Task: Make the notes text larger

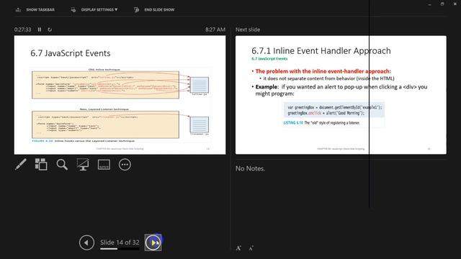Action: pos(238,248)
